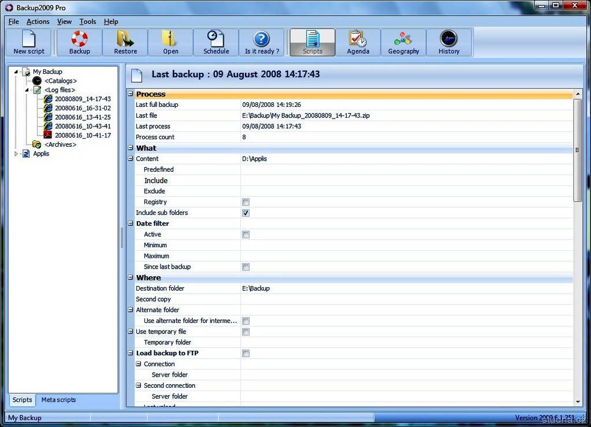Uncheck Include sub folders checkbox
The image size is (591, 427).
(246, 213)
